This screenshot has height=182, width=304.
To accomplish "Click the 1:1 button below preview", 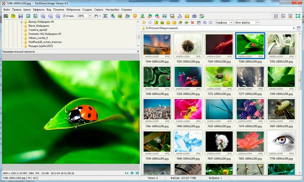I will (x=126, y=173).
